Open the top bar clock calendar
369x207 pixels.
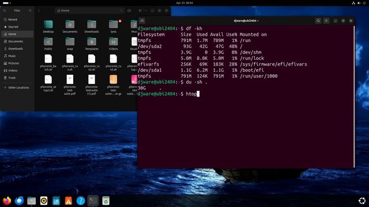(x=184, y=3)
